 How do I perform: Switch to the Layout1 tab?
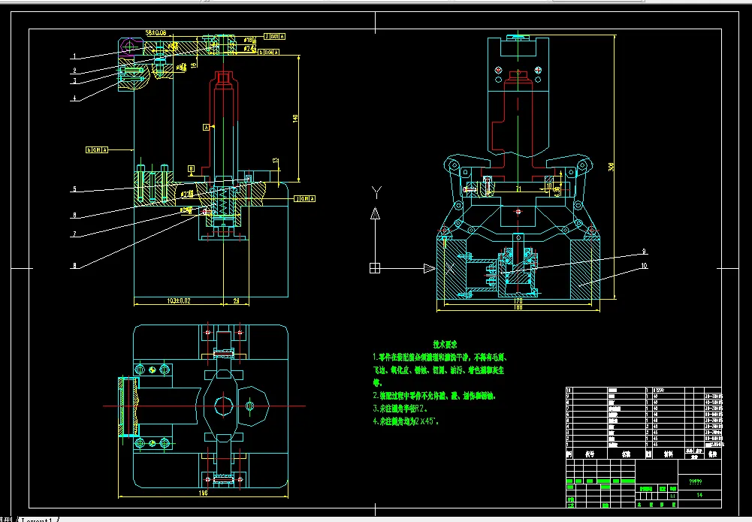point(38,519)
